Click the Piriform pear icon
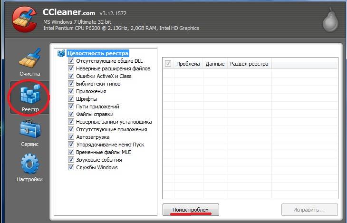The image size is (347, 223). tap(330, 20)
